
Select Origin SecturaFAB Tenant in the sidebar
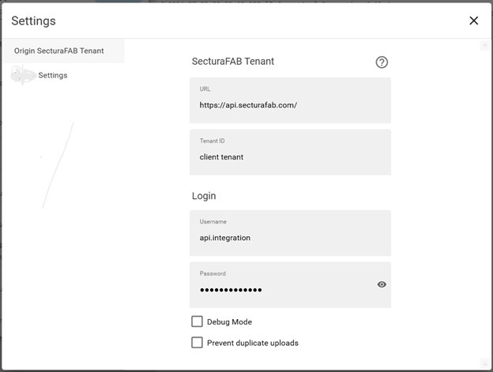point(59,51)
